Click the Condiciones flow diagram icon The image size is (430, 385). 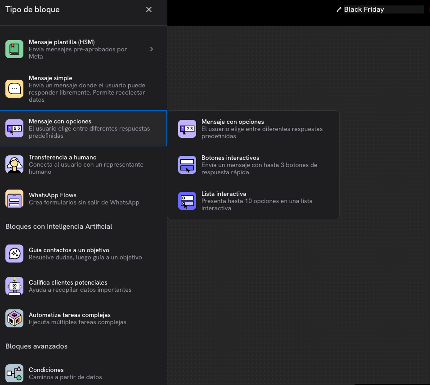pyautogui.click(x=14, y=373)
